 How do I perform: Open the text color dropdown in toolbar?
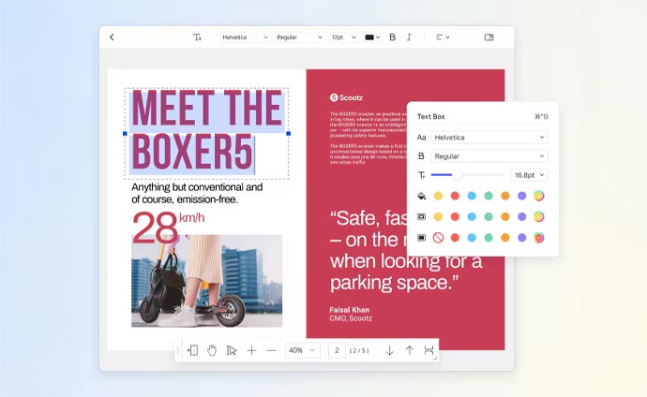(372, 37)
